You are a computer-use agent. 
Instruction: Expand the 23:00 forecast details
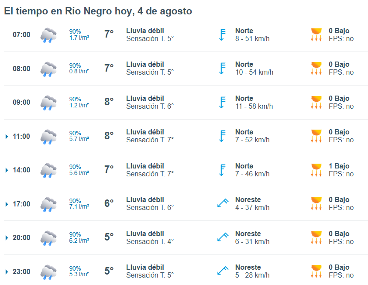pos(7,271)
